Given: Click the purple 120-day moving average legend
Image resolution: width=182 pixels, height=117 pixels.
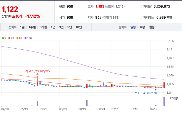Looking at the screenshot, I should (28, 38).
